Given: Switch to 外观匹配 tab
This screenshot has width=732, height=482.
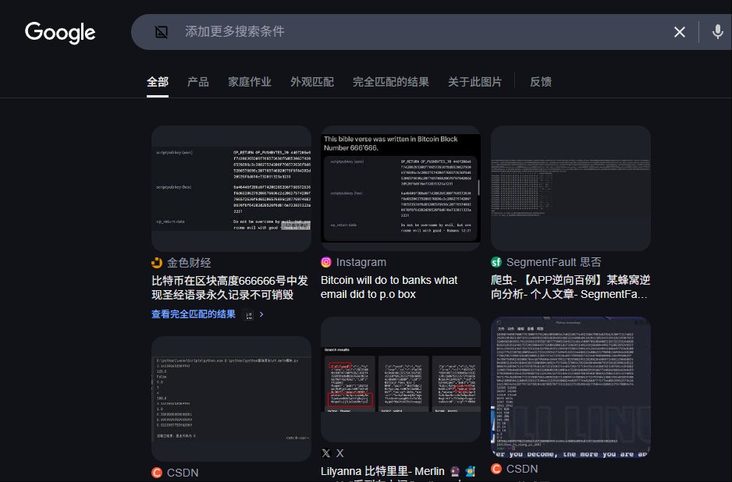Looking at the screenshot, I should [312, 82].
